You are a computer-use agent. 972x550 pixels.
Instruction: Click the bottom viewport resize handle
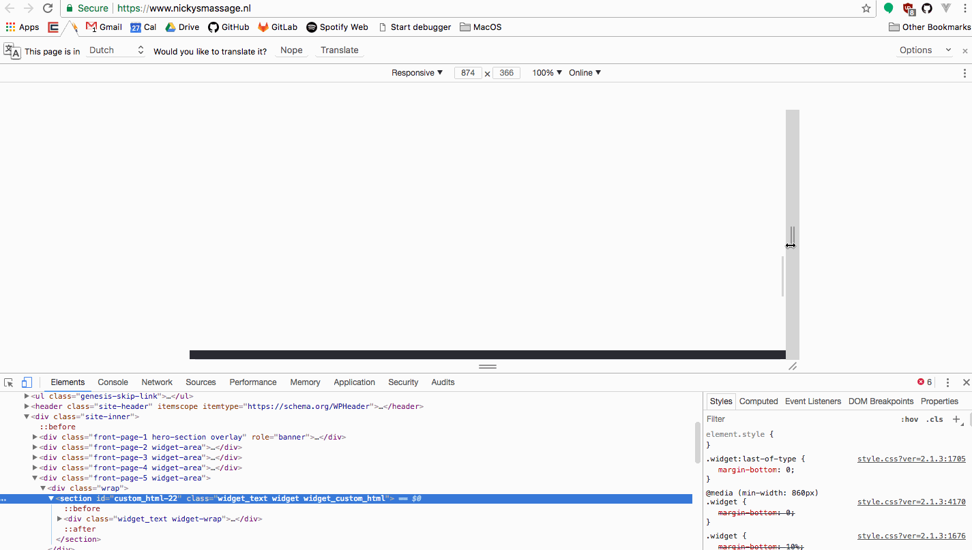coord(488,367)
